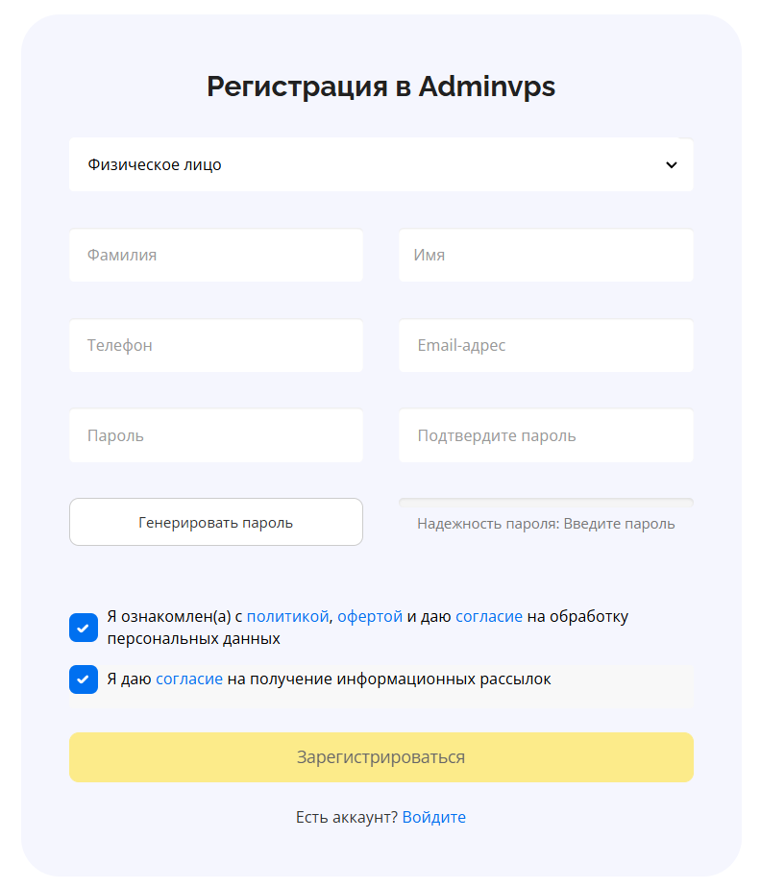Click the Подтвердите пароль field
761x889 pixels.
546,435
